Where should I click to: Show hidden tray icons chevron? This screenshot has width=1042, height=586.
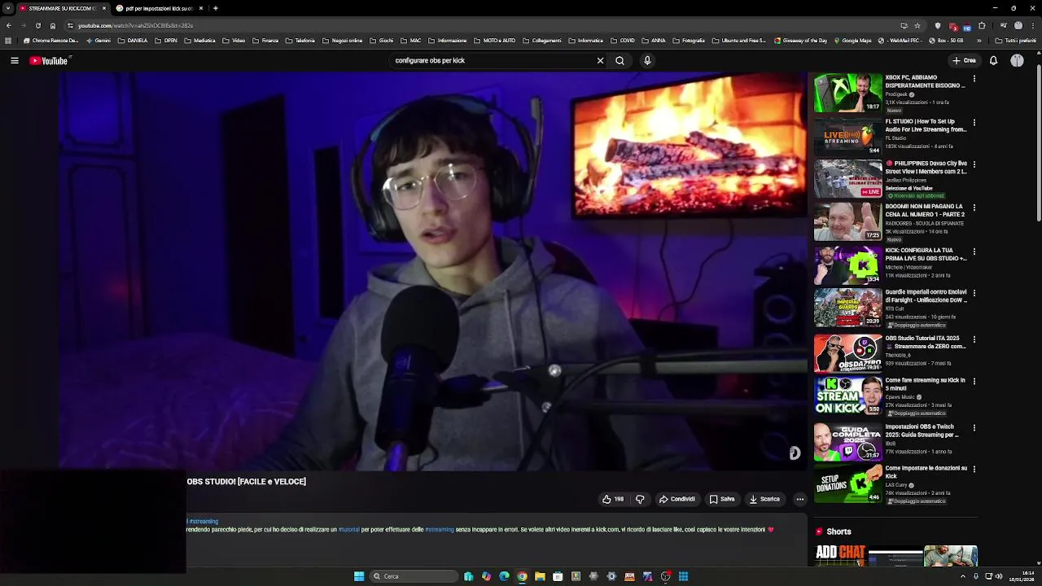coord(962,576)
